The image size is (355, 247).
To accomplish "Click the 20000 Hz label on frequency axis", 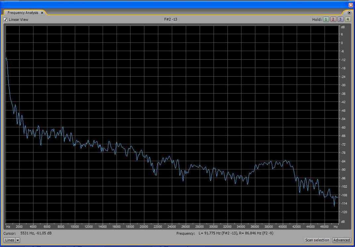I will coord(144,227).
